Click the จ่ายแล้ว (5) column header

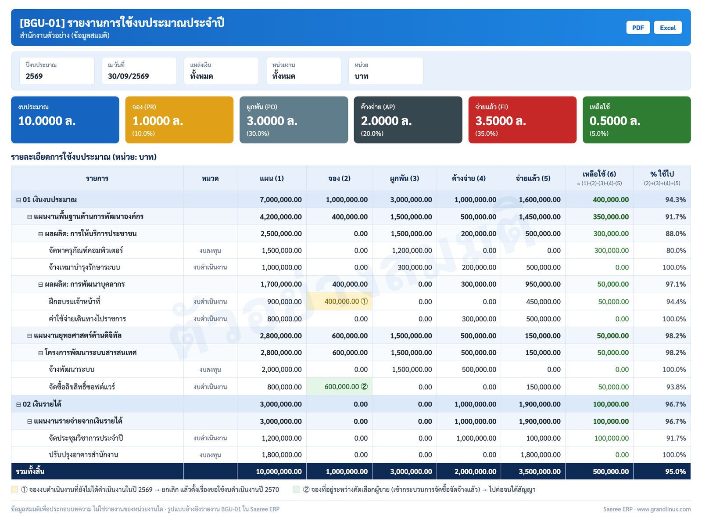[x=533, y=178]
